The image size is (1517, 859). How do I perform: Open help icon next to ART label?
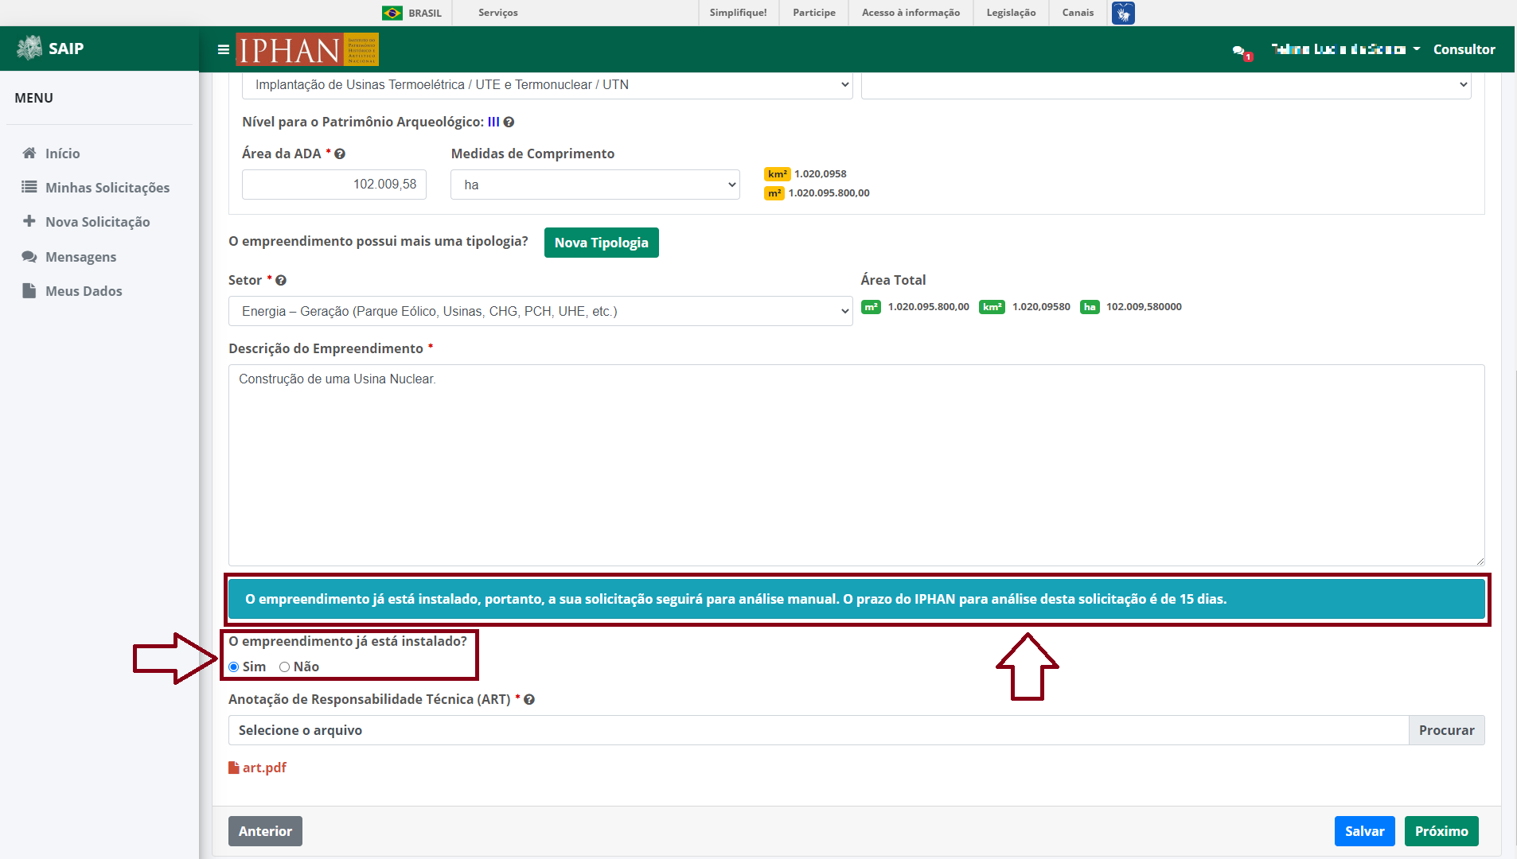[x=529, y=699]
